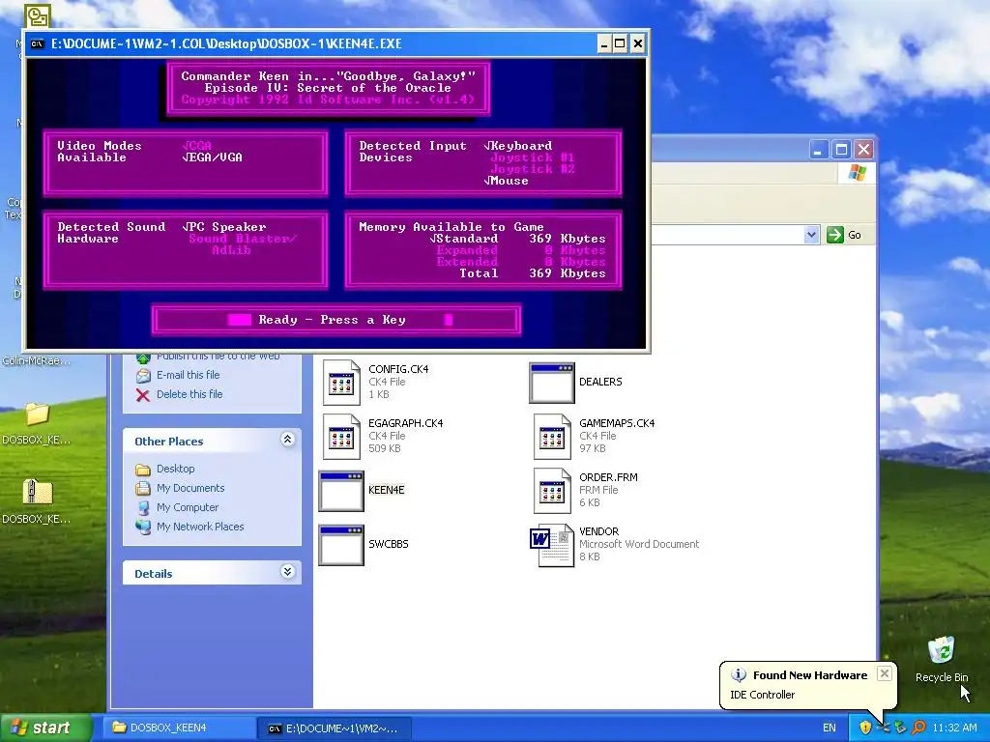The image size is (990, 742).
Task: Switch to DOSBOX_KEEN4 taskbar button
Action: click(x=179, y=728)
